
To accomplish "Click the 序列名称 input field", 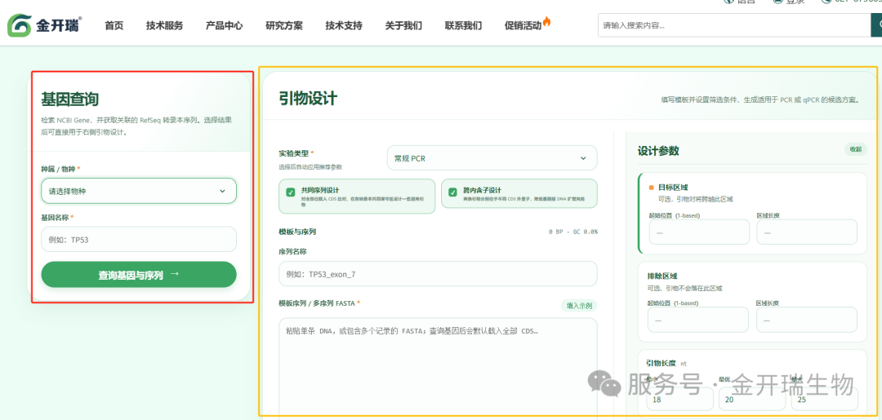I will click(x=439, y=274).
